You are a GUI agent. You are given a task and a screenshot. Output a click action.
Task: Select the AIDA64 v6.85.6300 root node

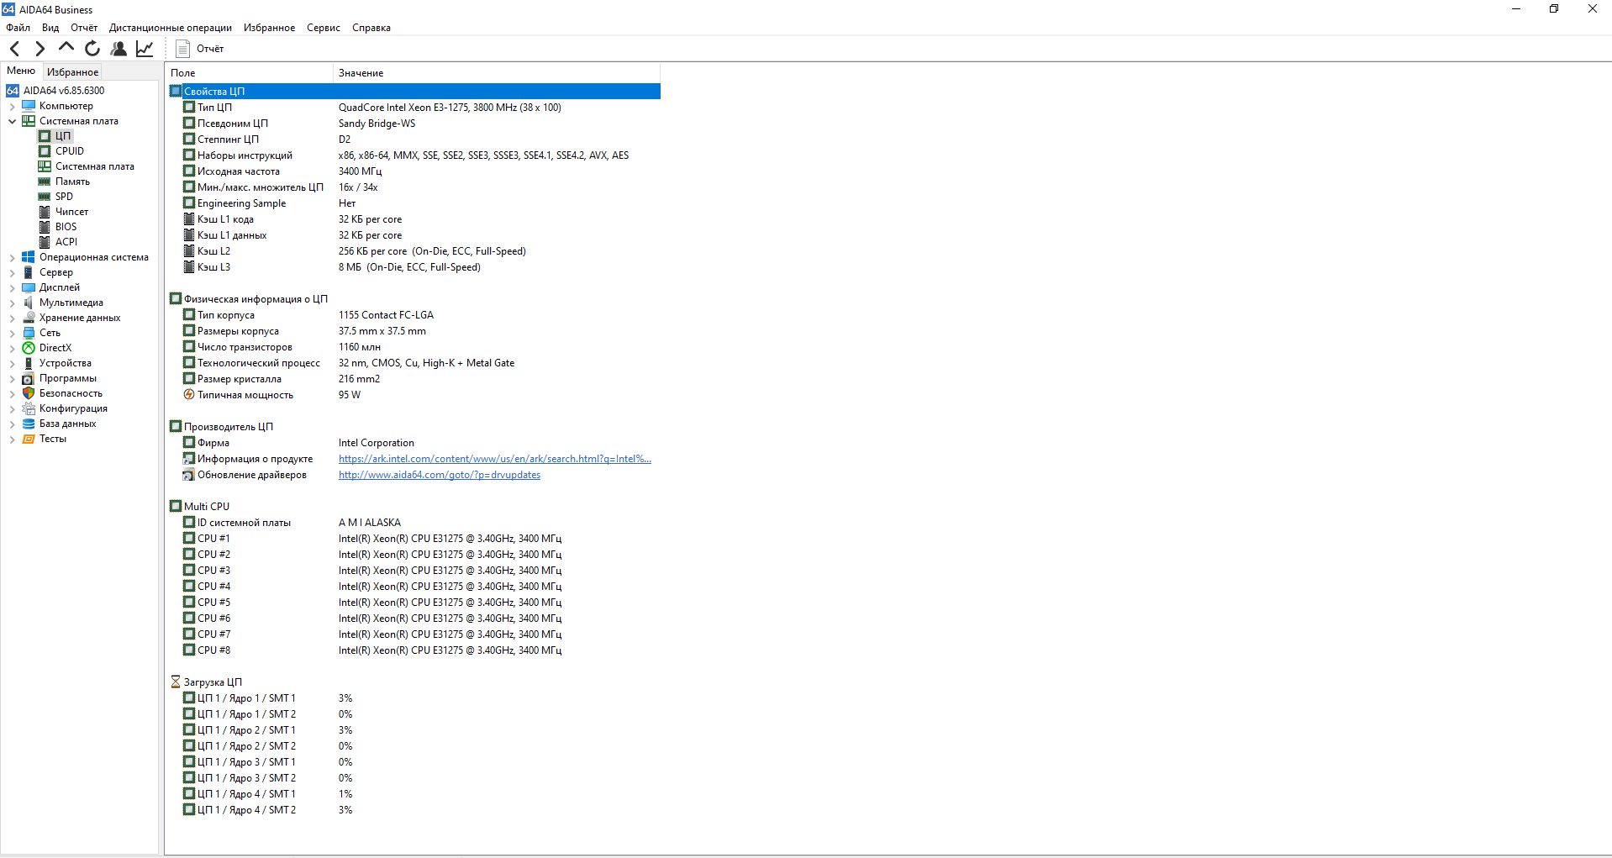coord(64,91)
